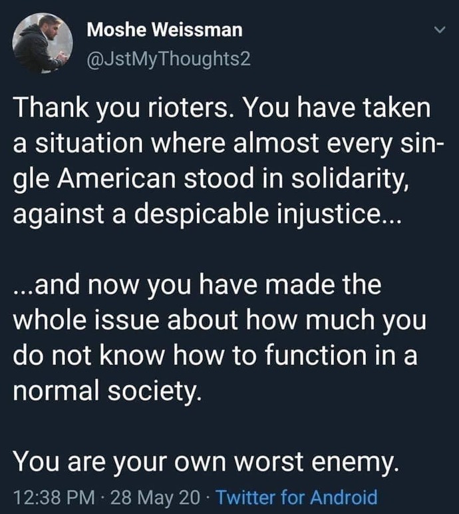Expand the tweet options chevron
The height and width of the screenshot is (514, 459).
(440, 30)
